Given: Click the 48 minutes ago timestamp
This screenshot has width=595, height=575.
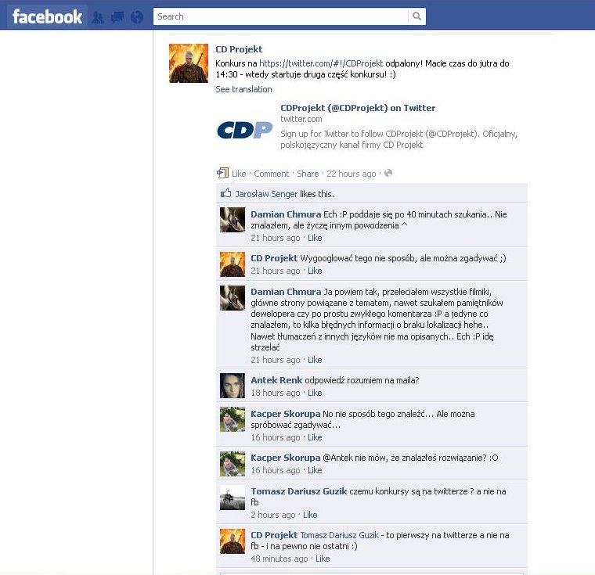Looking at the screenshot, I should 279,559.
